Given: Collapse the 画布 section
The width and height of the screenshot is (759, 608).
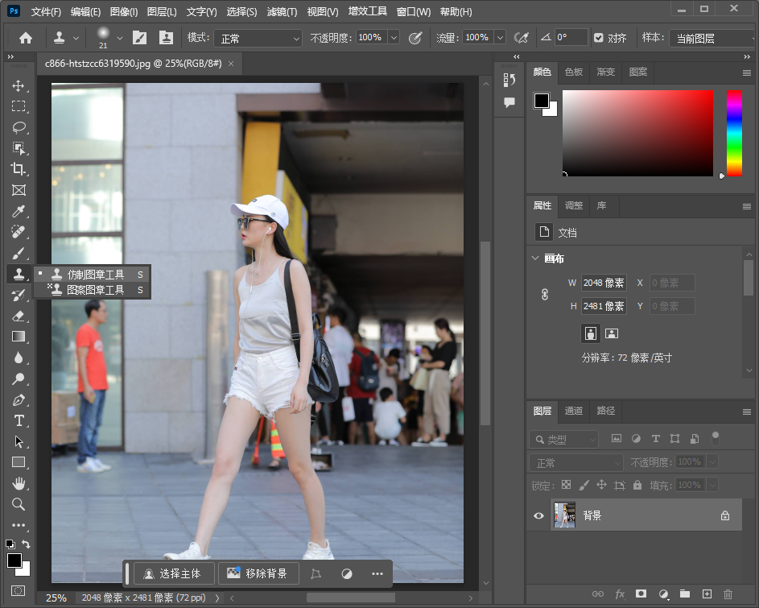Looking at the screenshot, I should (x=535, y=259).
